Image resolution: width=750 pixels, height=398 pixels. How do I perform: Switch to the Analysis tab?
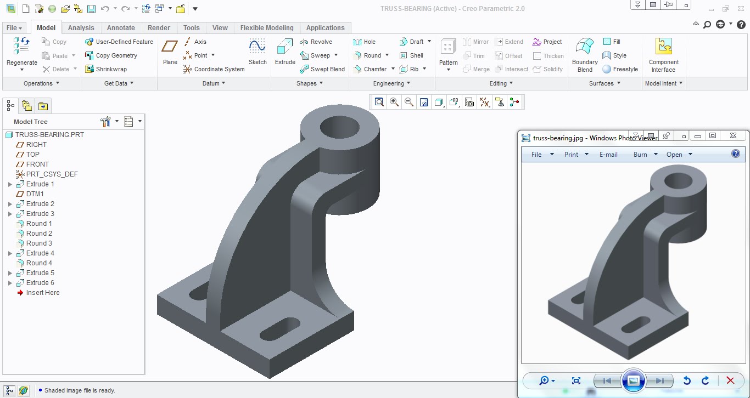[81, 27]
